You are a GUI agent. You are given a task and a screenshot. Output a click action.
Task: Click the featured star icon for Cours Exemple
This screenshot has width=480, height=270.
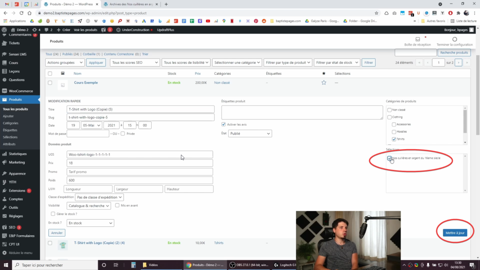[324, 83]
